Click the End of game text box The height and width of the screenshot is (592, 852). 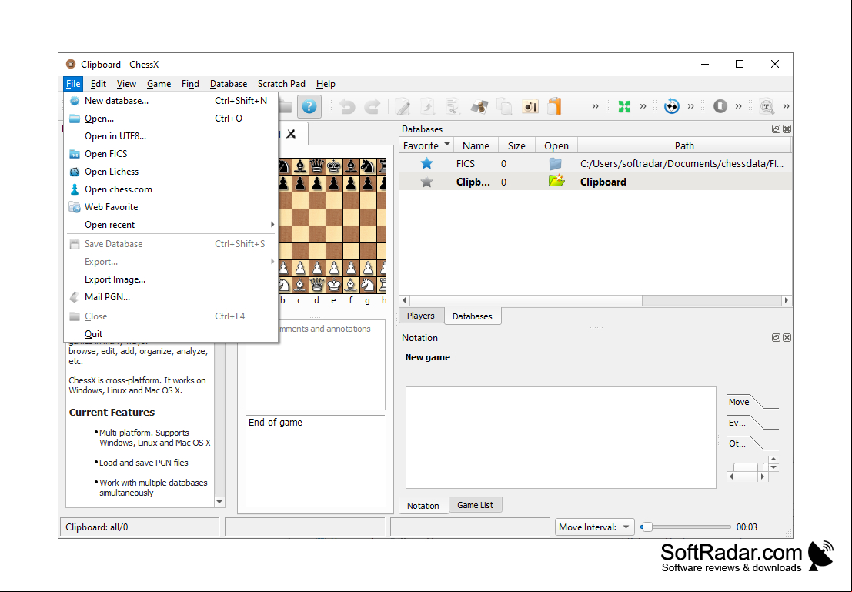(x=316, y=460)
